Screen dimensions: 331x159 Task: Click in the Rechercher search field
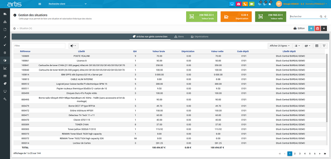304,17
